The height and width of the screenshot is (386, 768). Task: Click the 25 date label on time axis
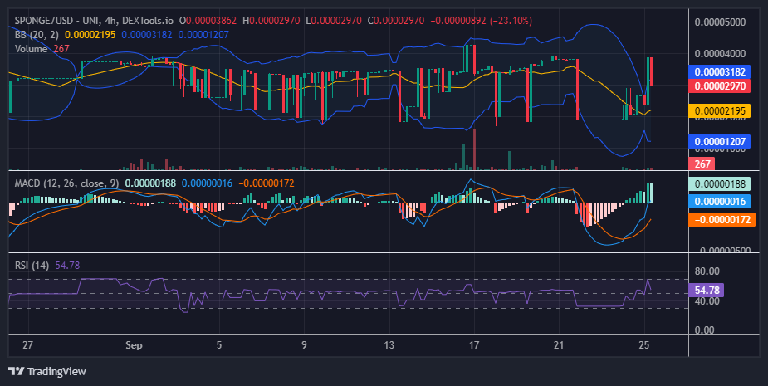[644, 344]
